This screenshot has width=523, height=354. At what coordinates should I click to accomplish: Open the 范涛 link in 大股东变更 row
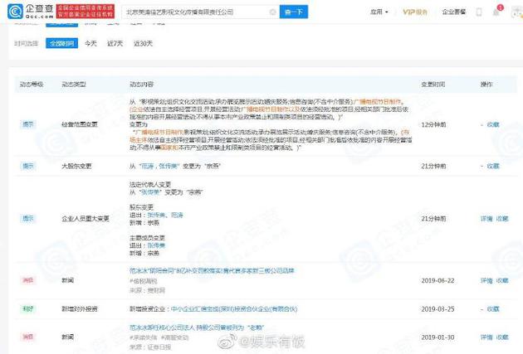click(x=147, y=166)
